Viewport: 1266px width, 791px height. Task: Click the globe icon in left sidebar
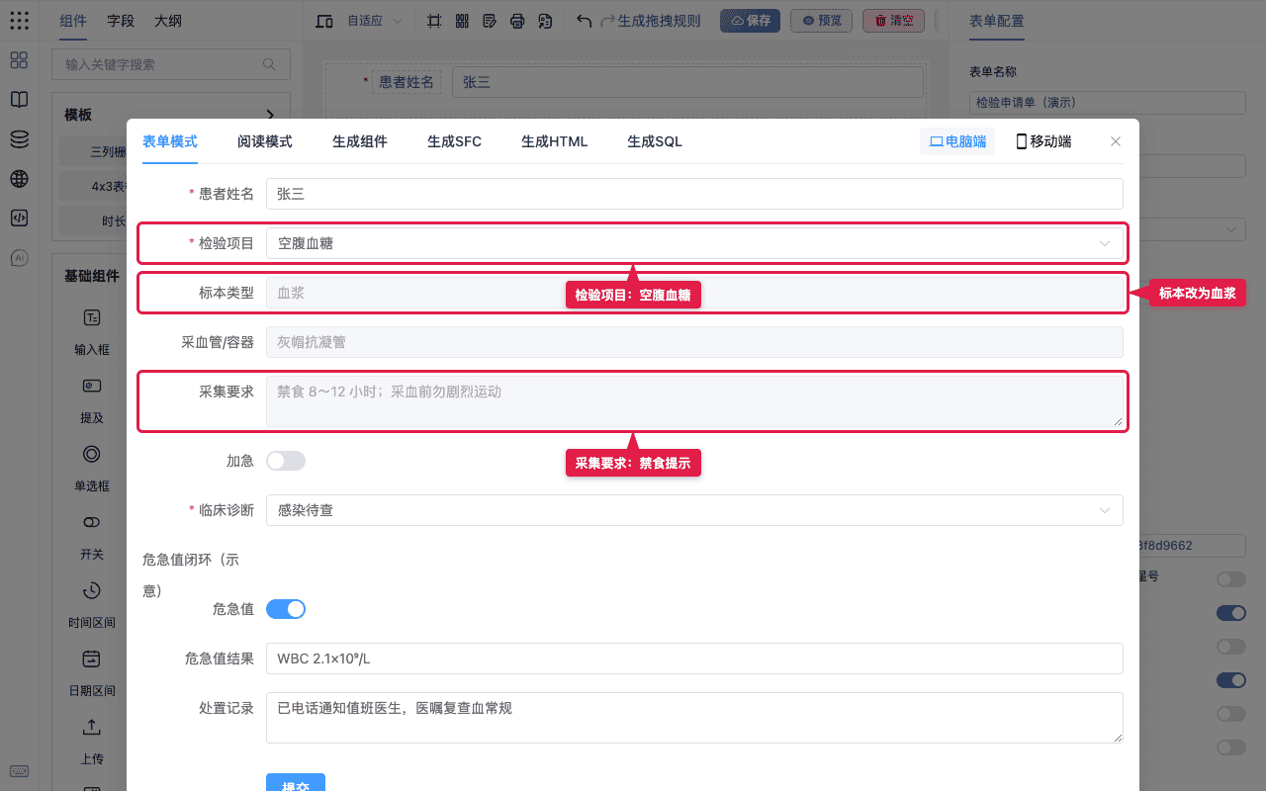tap(19, 179)
